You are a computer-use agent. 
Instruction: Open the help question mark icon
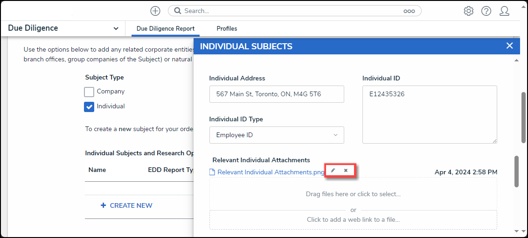tap(486, 11)
